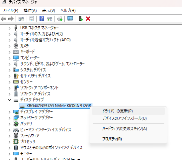Select KBG40ZNS512G NVMe KIOXIA 512GB drive

[55, 106]
